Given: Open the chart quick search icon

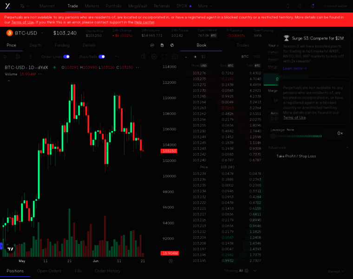Looking at the screenshot, I should pyautogui.click(x=144, y=57).
